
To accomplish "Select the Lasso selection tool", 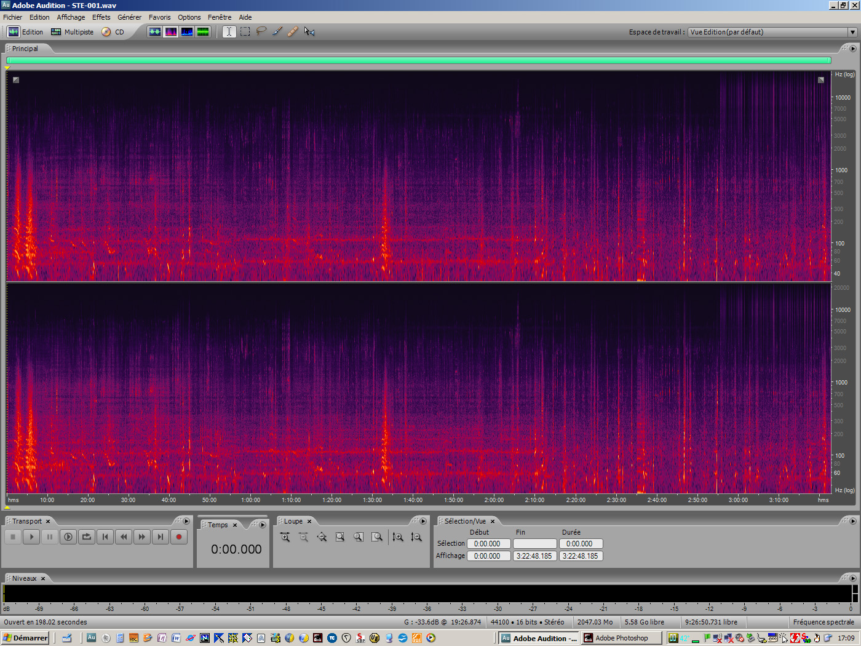I will click(x=261, y=31).
